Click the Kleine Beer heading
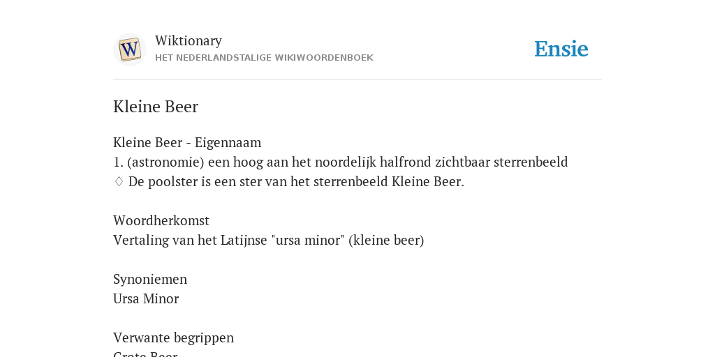715x357 pixels. [x=156, y=107]
